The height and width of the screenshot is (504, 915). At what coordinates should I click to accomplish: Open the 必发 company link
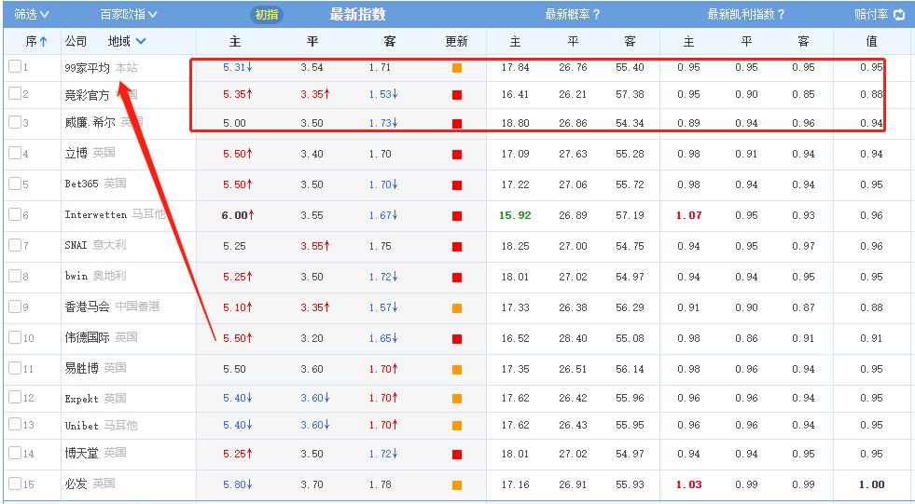tap(76, 484)
